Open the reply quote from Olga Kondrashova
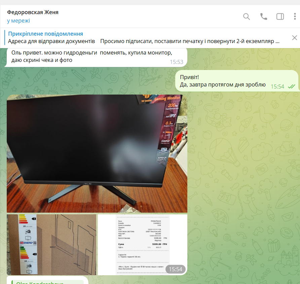Viewport: 300px width, 284px height. point(47,282)
